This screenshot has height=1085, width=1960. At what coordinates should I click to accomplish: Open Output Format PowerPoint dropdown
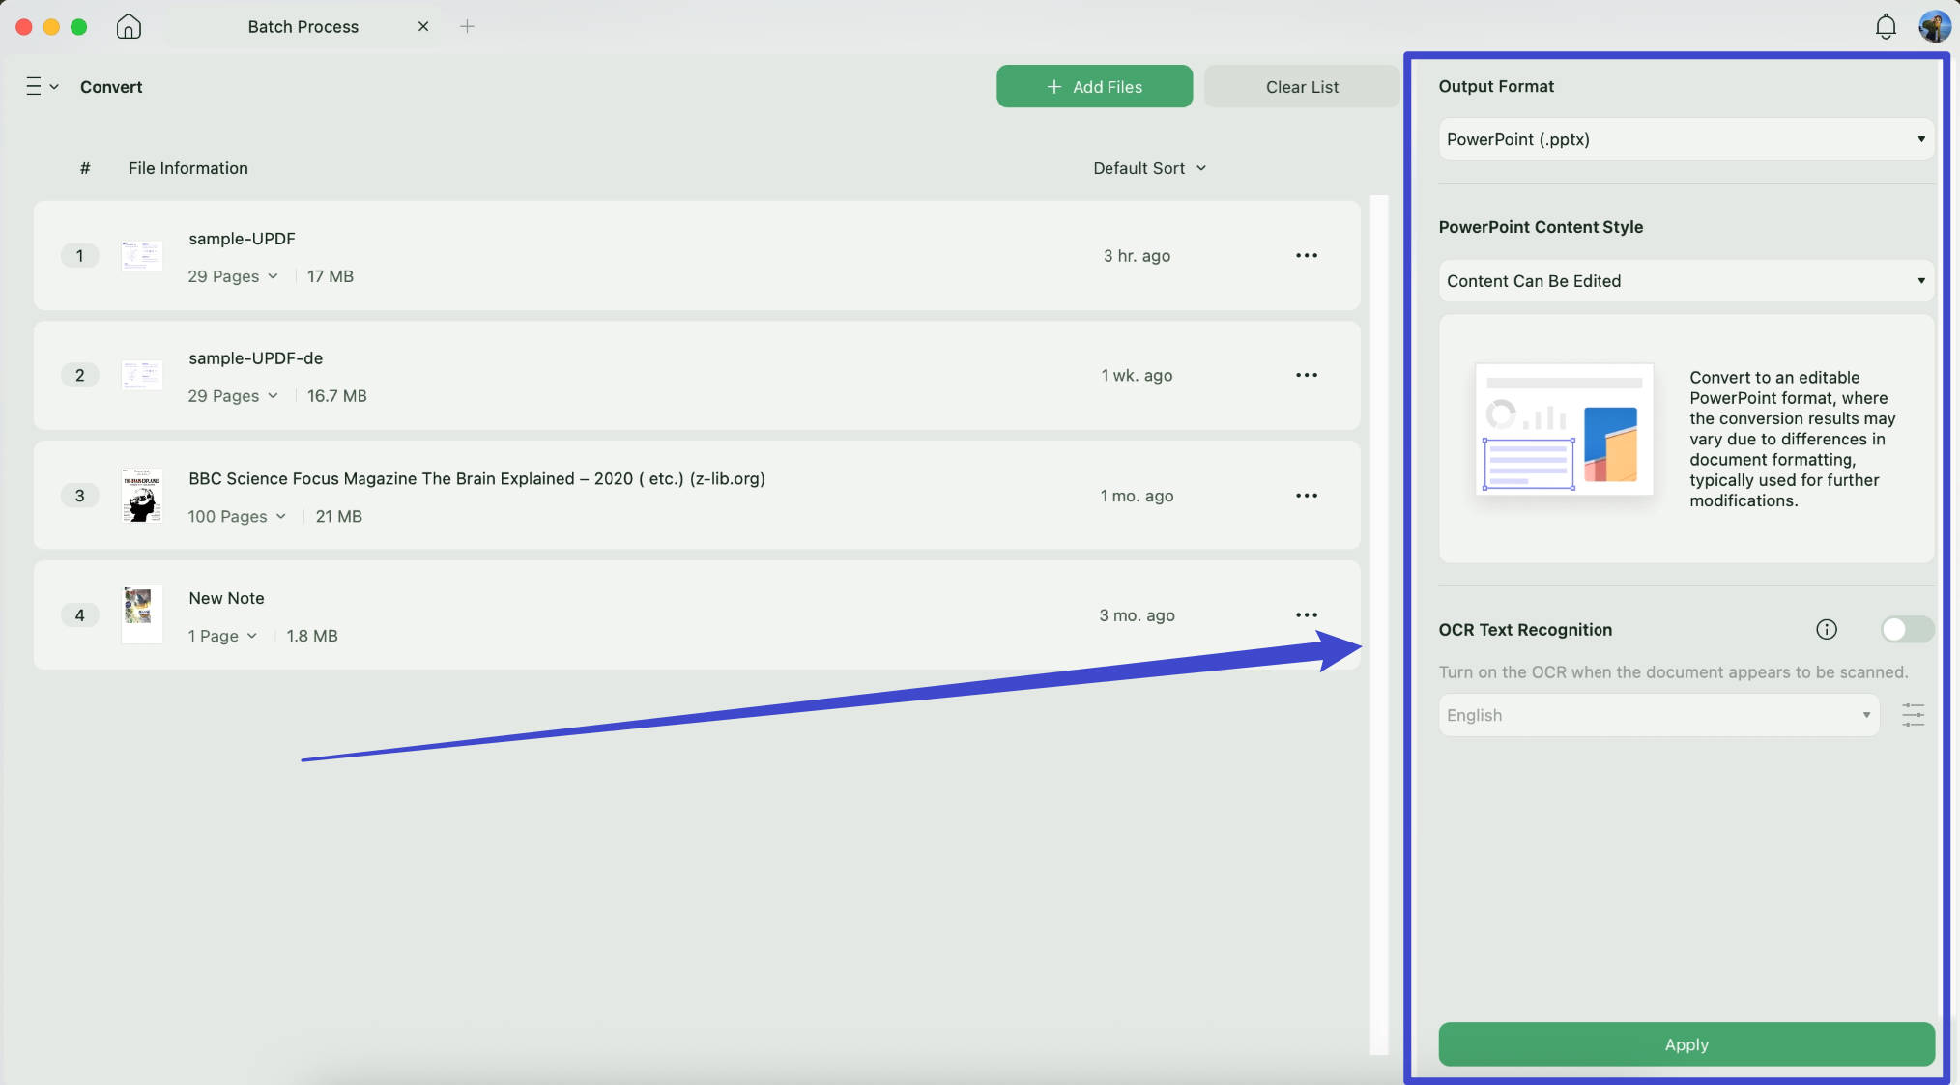(1686, 139)
